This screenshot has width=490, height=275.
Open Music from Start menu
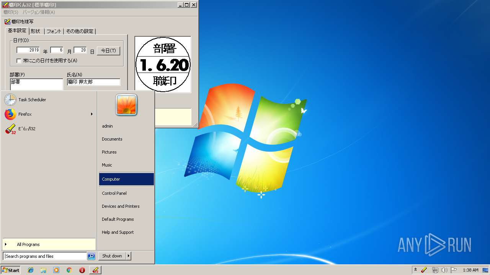126,165
